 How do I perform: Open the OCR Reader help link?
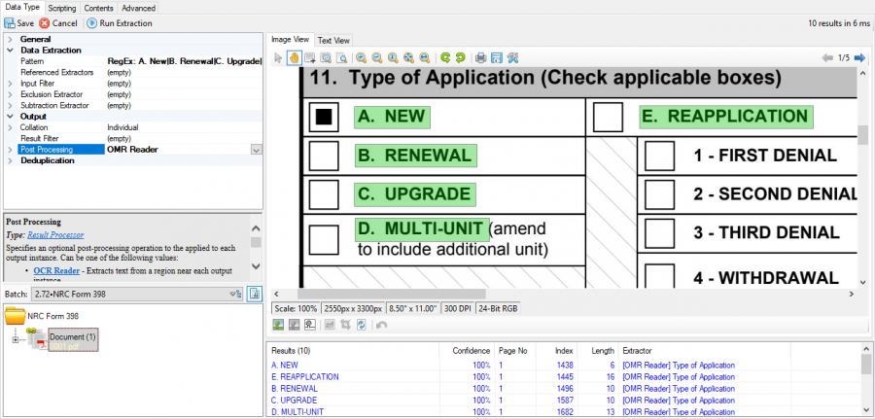56,270
